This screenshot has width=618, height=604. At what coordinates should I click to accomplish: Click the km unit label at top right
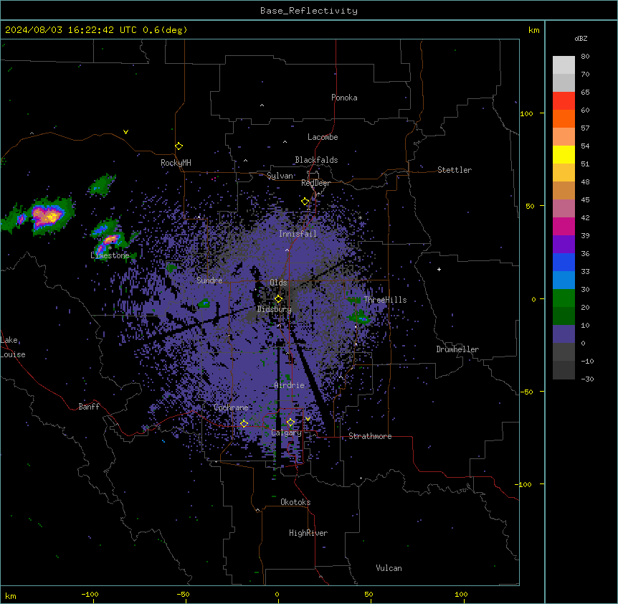pyautogui.click(x=533, y=30)
